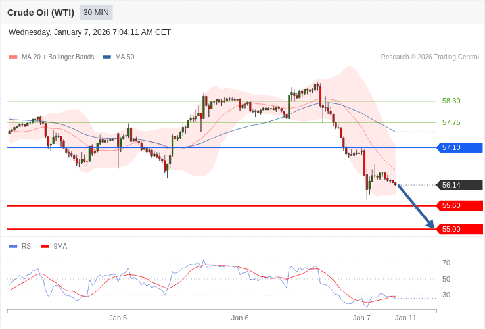Click the Jan 6 date marker
This screenshot has height=329, width=485.
click(x=240, y=318)
